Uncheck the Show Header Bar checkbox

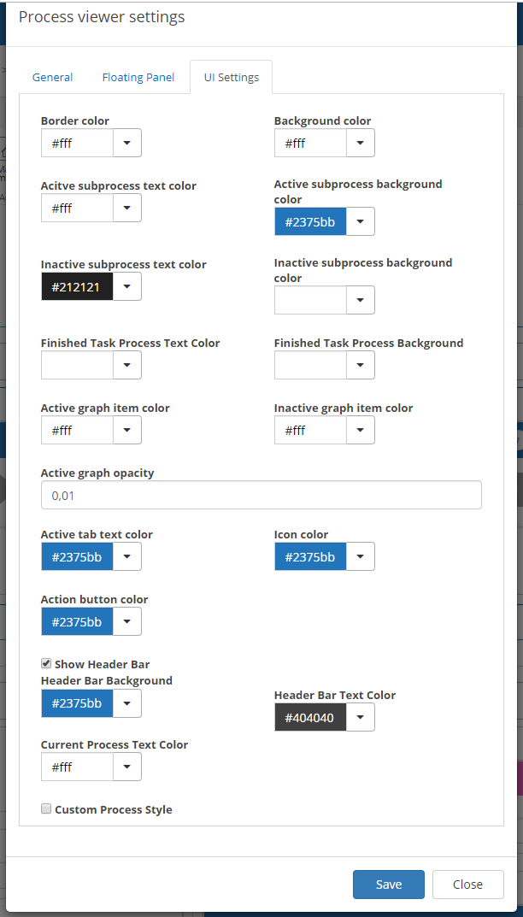click(x=45, y=663)
